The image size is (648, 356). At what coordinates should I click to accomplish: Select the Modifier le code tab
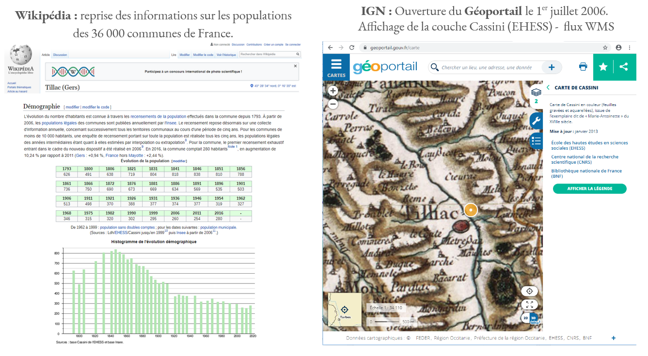pos(203,55)
